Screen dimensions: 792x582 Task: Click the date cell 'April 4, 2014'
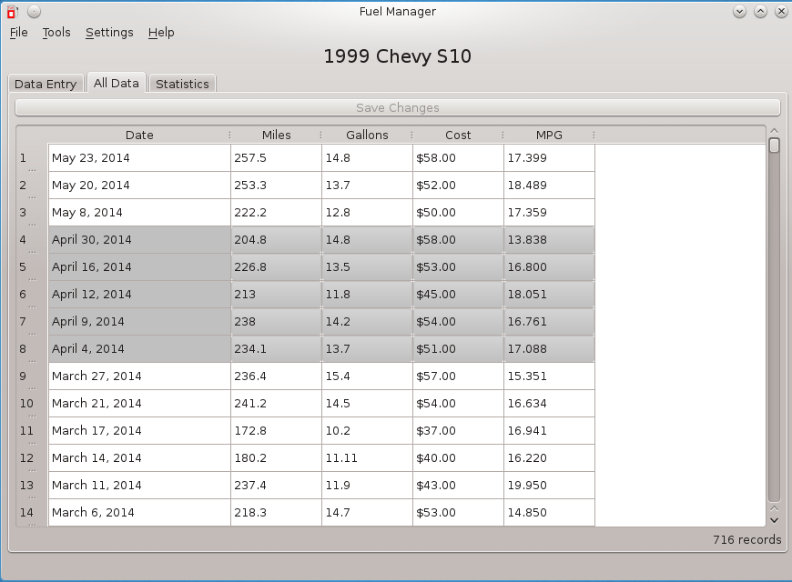139,349
